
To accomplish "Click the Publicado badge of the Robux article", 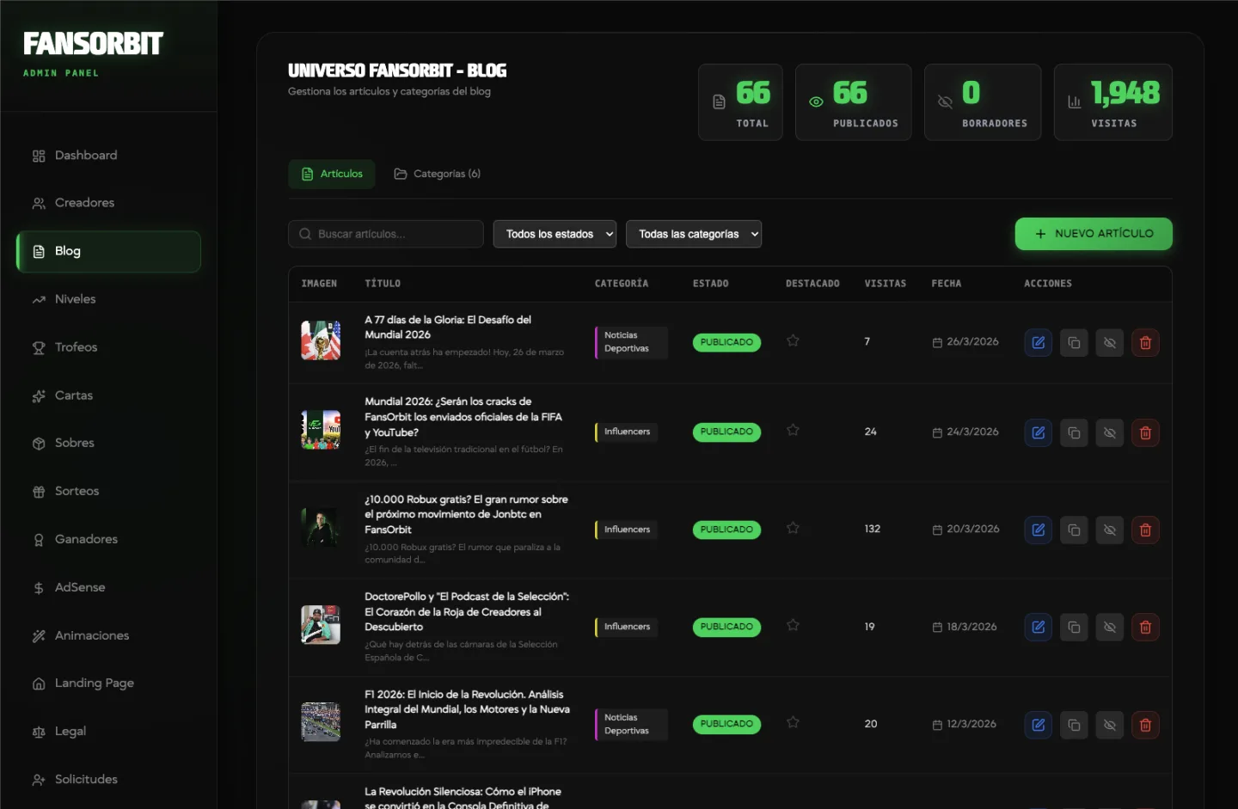I will click(x=726, y=530).
